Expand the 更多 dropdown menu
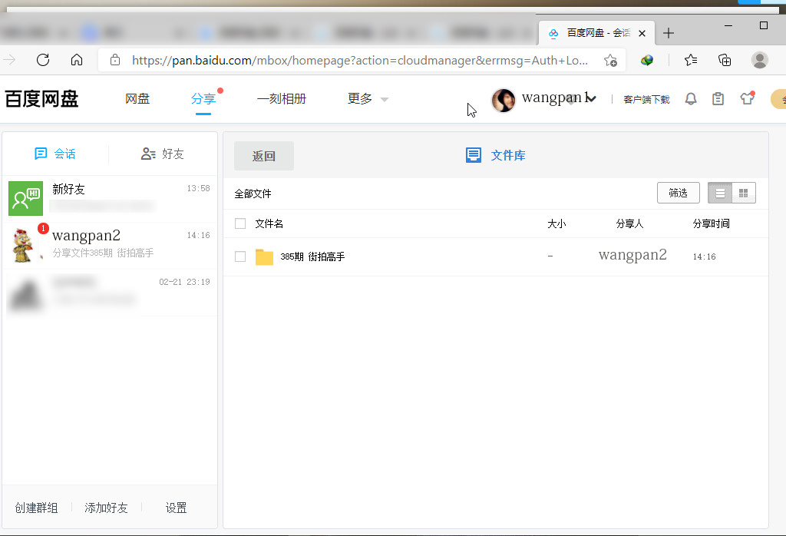 tap(367, 99)
